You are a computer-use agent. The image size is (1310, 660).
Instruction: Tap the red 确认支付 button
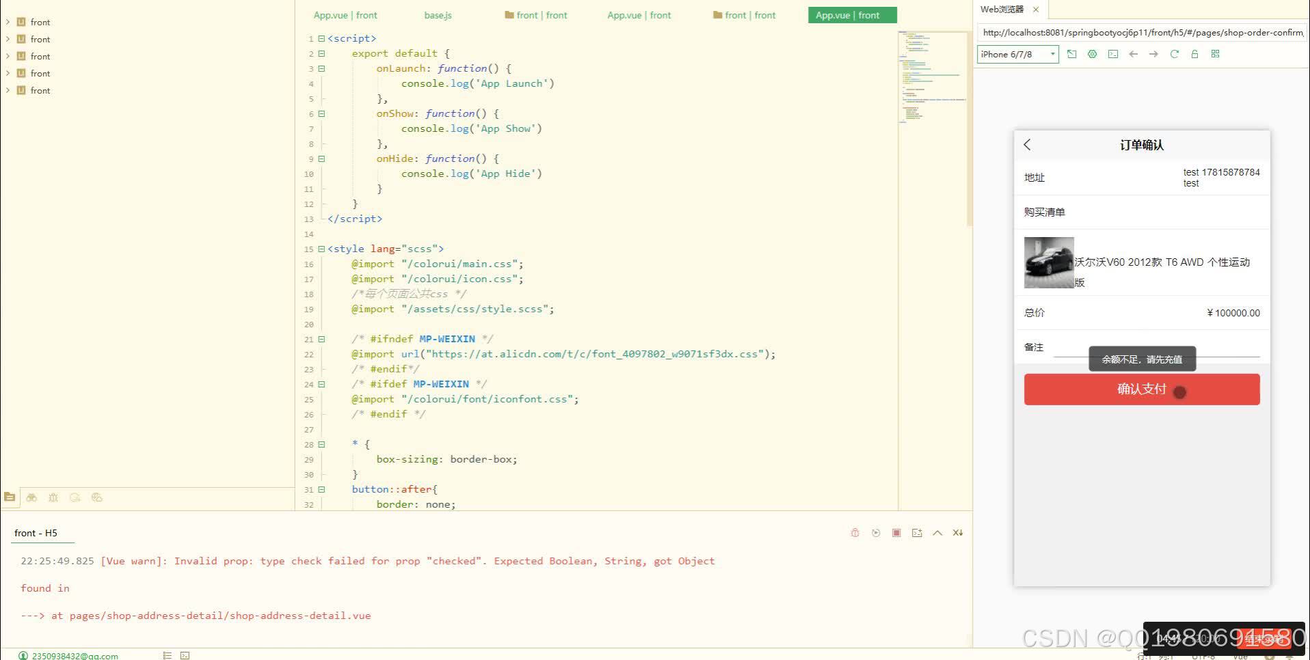[1141, 389]
